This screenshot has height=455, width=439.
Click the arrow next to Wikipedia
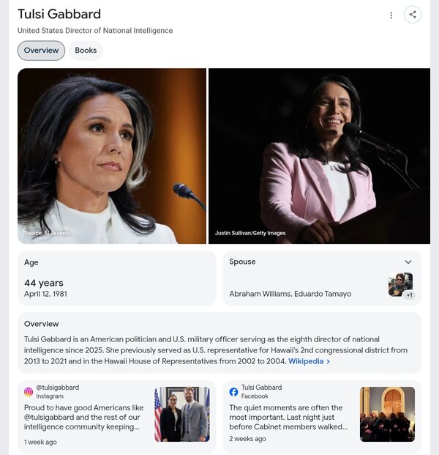tap(328, 361)
